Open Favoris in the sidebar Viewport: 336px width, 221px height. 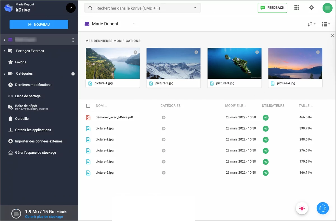[x=21, y=62]
